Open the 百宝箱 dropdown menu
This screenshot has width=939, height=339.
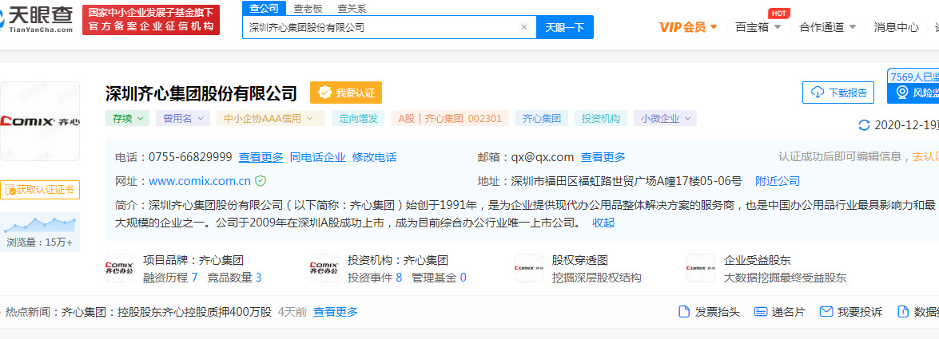pos(758,27)
